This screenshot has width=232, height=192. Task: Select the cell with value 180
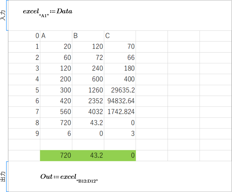120,68
